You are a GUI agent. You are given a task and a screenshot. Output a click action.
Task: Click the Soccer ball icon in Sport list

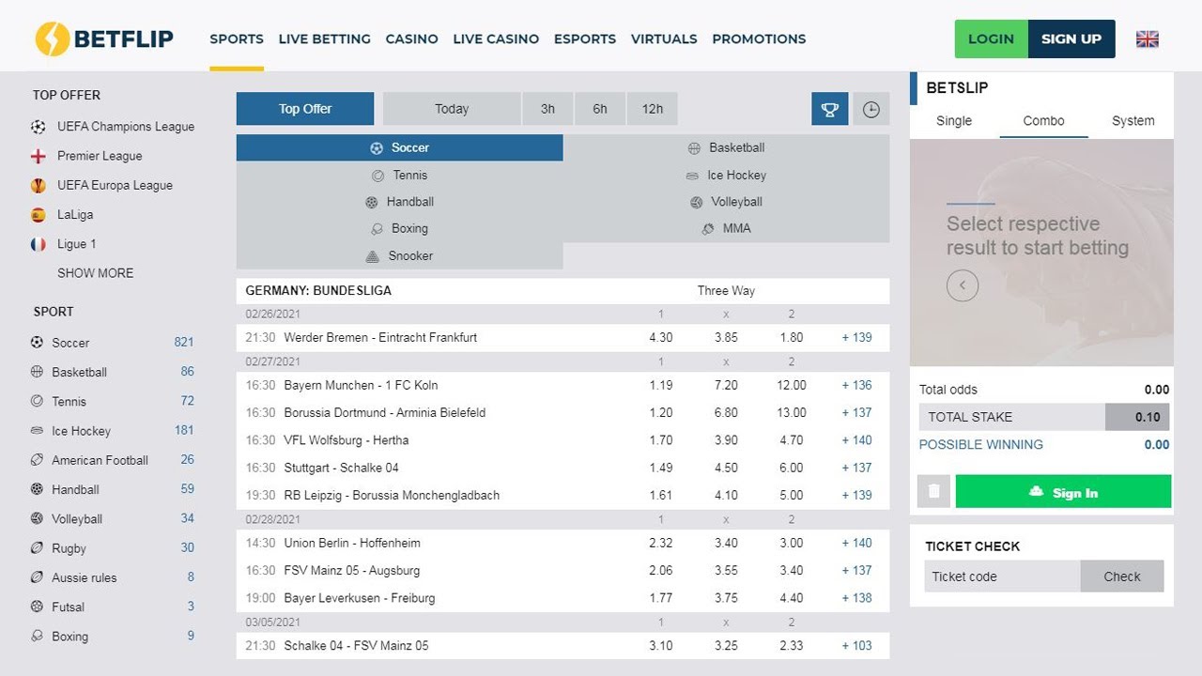point(38,343)
